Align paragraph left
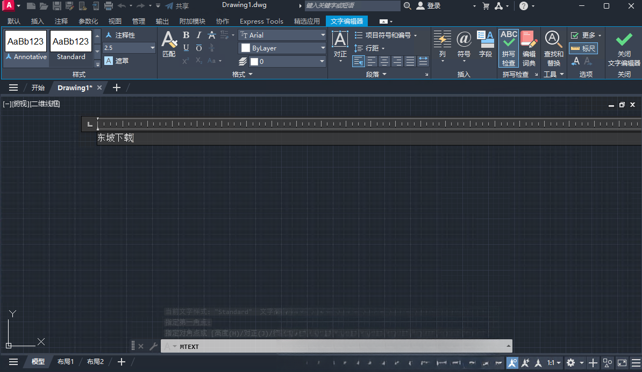 (372, 61)
